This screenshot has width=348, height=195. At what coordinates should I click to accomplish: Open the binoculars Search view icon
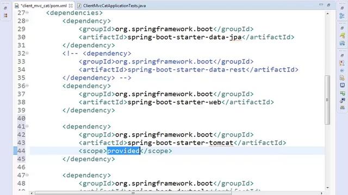342,108
